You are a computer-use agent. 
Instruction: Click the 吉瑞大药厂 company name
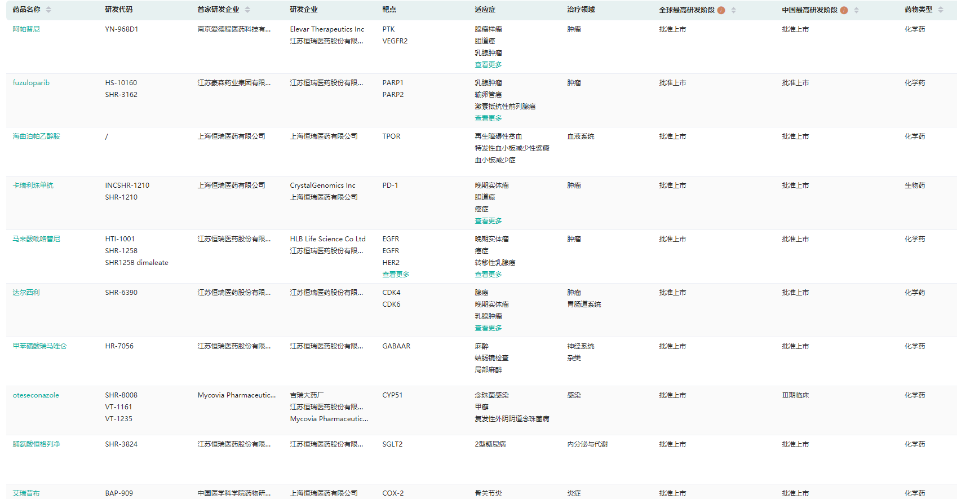pos(307,395)
